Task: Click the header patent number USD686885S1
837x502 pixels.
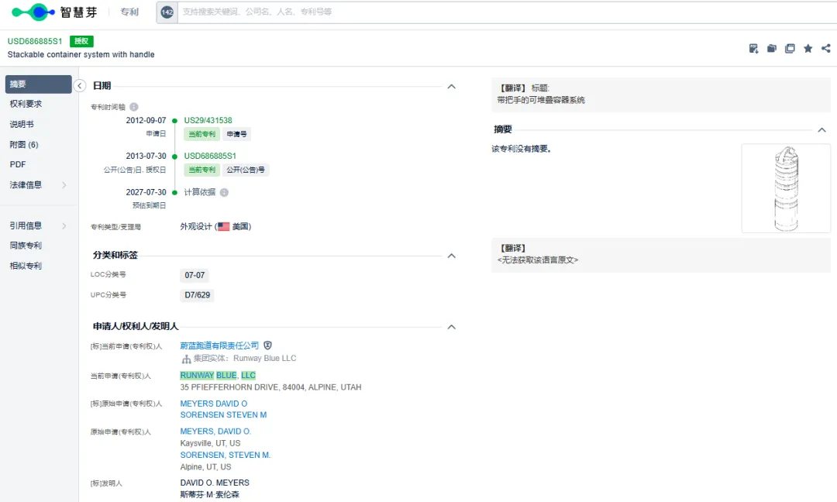Action: [x=35, y=41]
